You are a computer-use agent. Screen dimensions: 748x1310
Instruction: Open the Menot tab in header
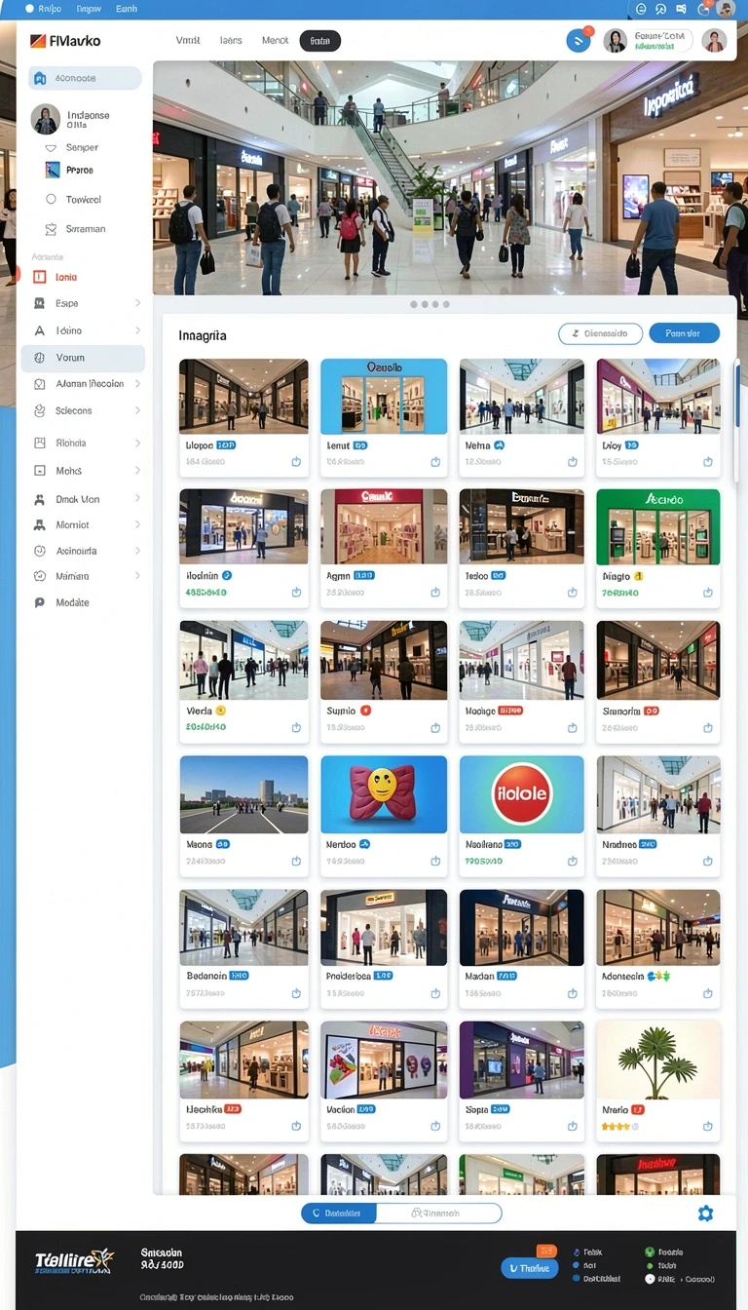[275, 41]
